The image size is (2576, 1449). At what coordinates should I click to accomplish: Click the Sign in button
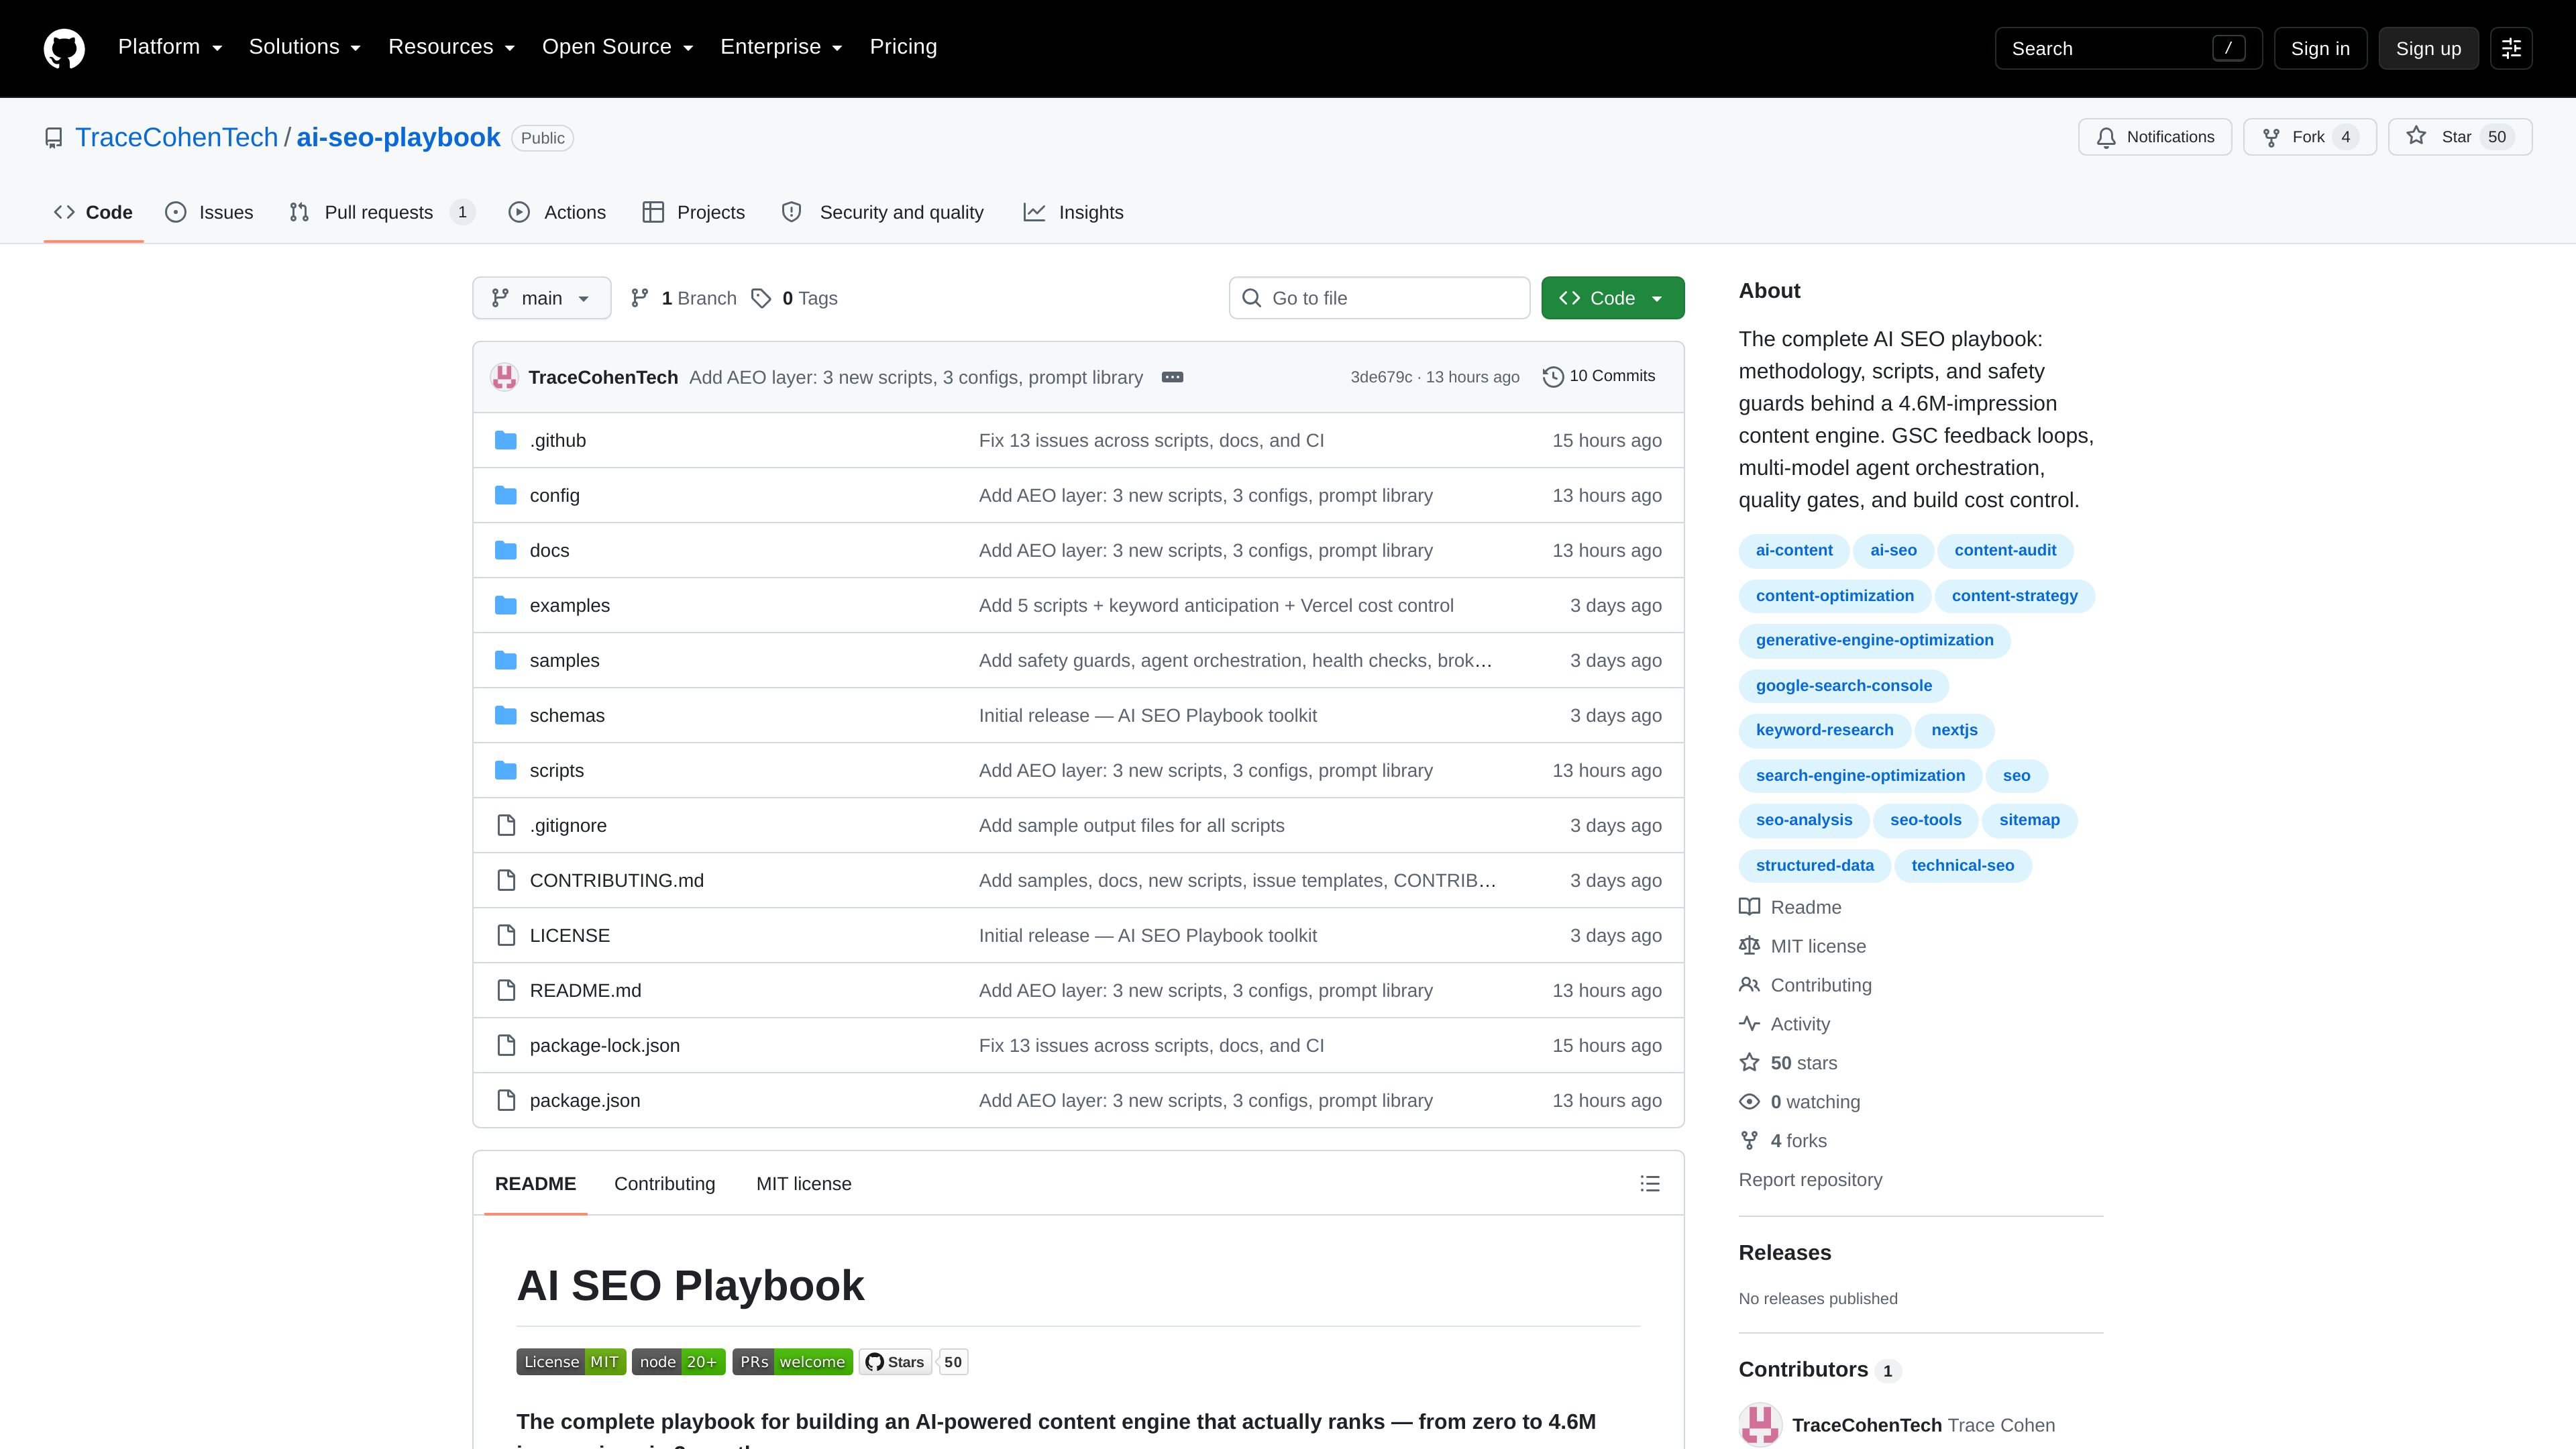pyautogui.click(x=2320, y=48)
